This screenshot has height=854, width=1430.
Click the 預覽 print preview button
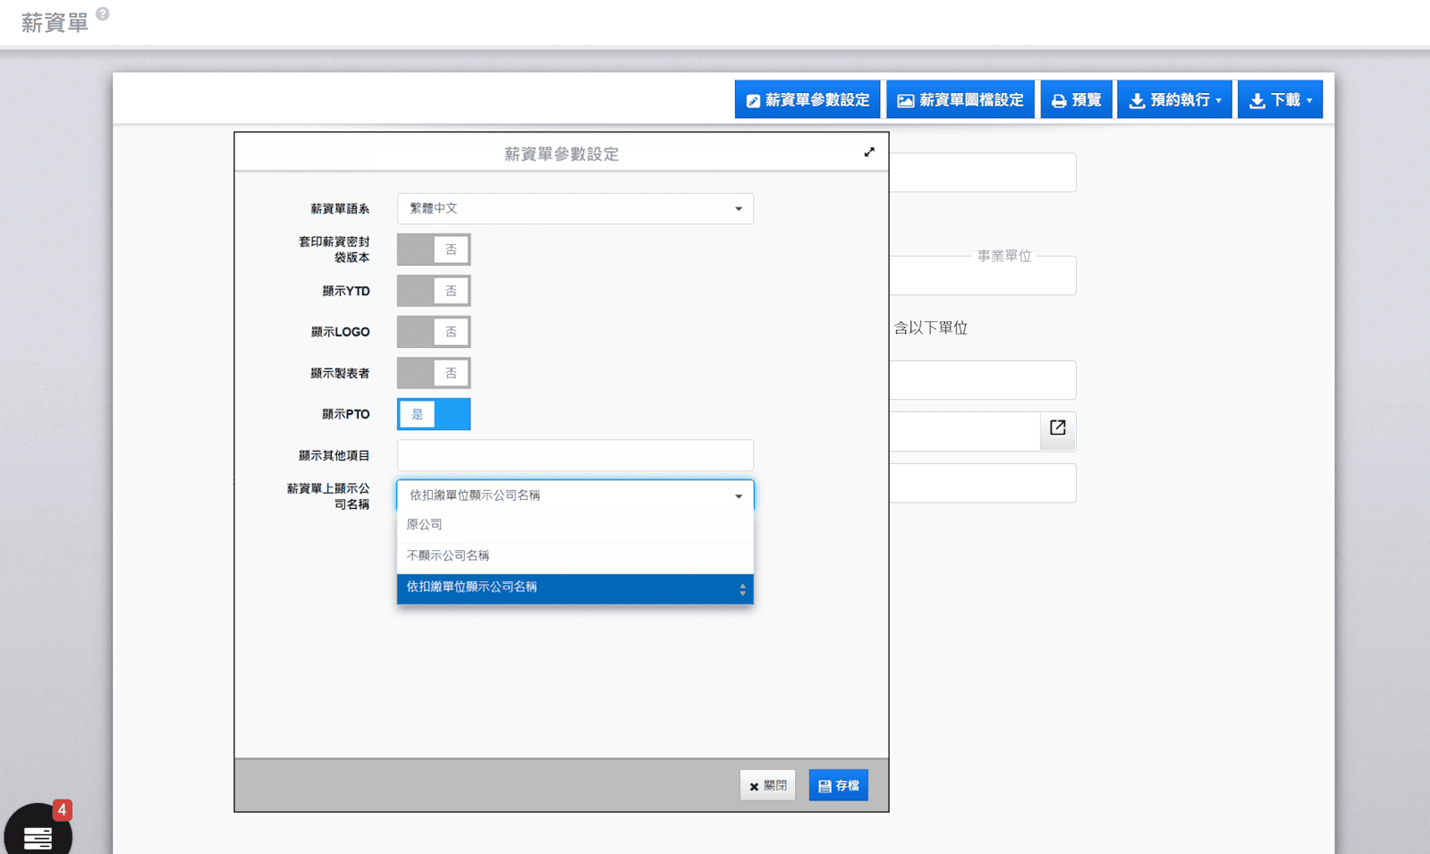pos(1076,100)
